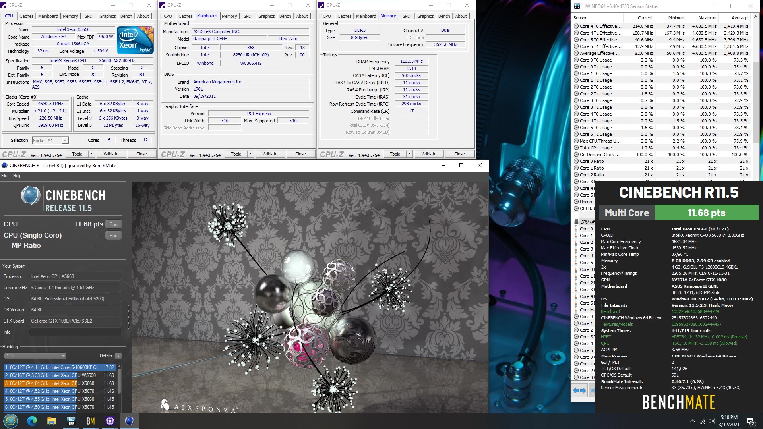Click thermometer icon next to Core 0 temperature

pyautogui.click(x=576, y=229)
